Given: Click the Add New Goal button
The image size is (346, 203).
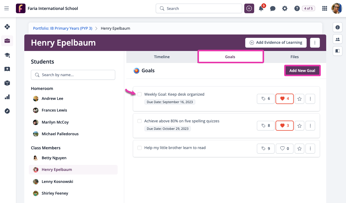Looking at the screenshot, I should click(302, 70).
